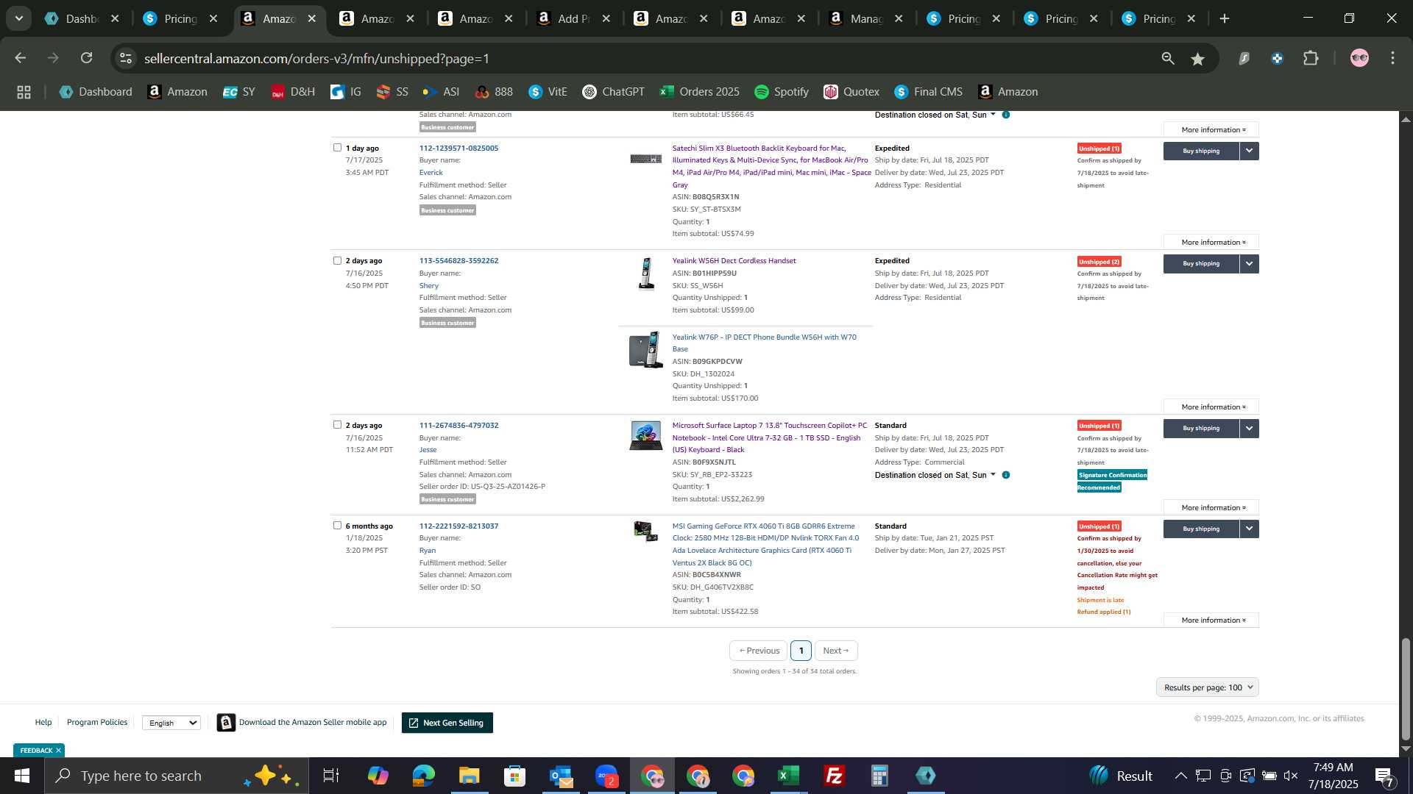Expand Destination closed on Sat, Sun for Jesse's order
The image size is (1413, 794).
coord(935,475)
